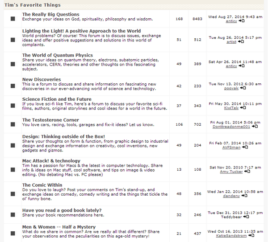
Task: Click forum status icon for Science Fiction and the Future
Action: click(x=13, y=106)
